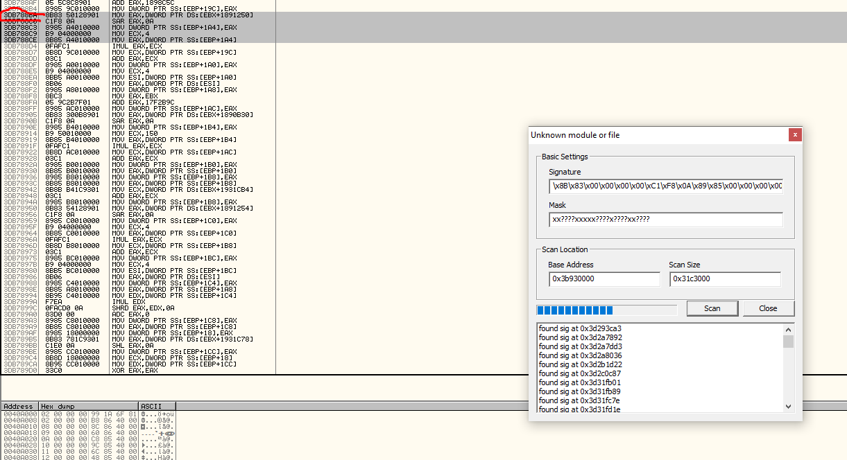
Task: Select hex dump row at address 0040A028
Action: 88,444
